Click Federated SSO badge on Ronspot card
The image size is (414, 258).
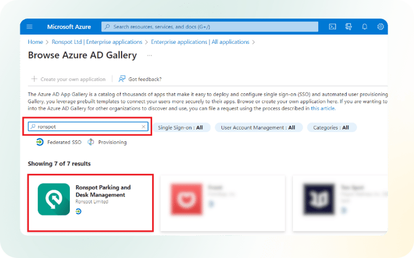(78, 211)
